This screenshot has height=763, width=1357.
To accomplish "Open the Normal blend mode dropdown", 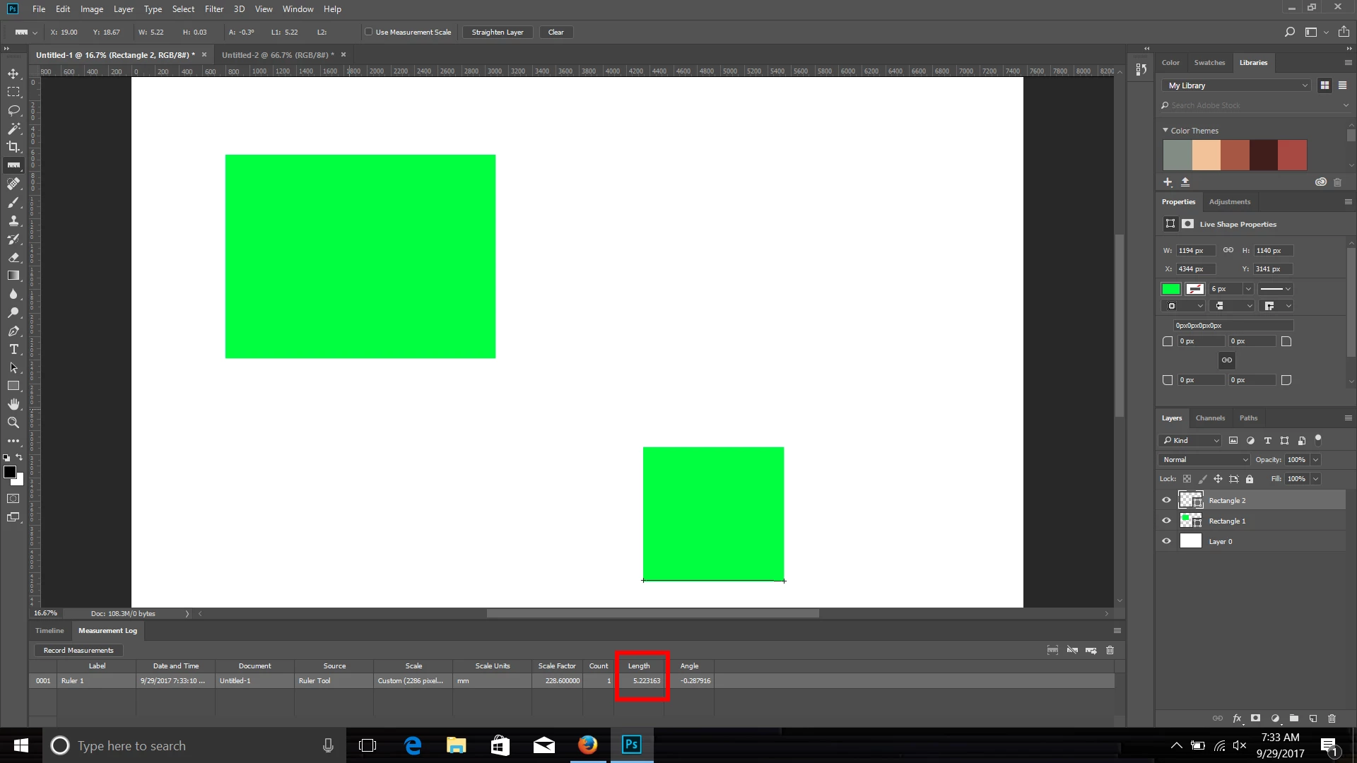I will [x=1204, y=459].
